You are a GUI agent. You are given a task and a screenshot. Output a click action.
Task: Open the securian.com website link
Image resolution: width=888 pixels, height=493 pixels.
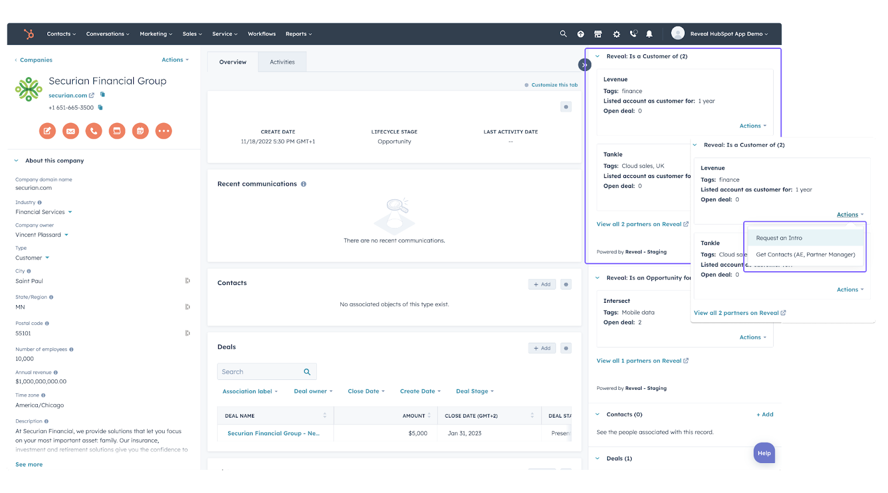click(71, 95)
